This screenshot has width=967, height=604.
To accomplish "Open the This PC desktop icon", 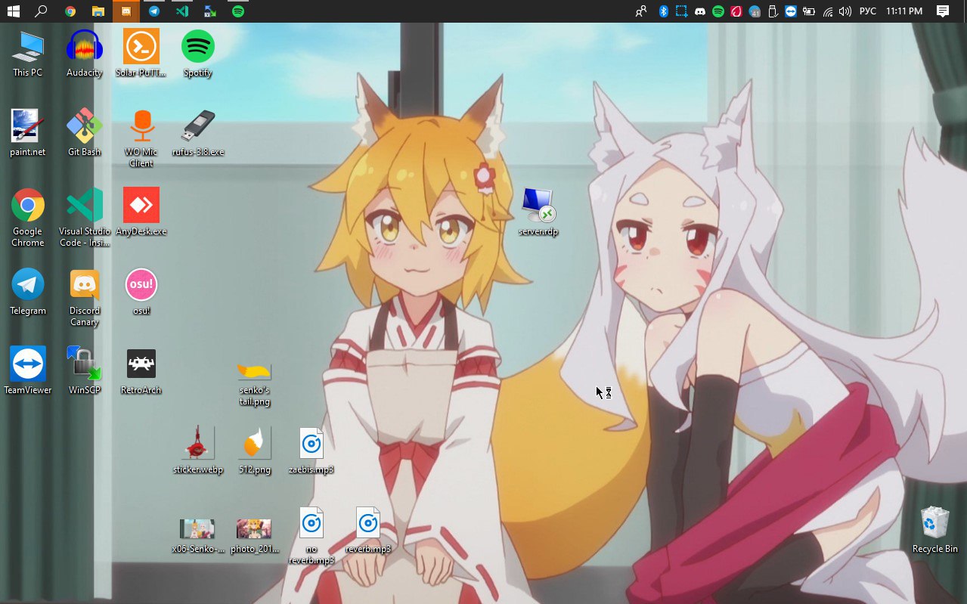I will point(28,54).
